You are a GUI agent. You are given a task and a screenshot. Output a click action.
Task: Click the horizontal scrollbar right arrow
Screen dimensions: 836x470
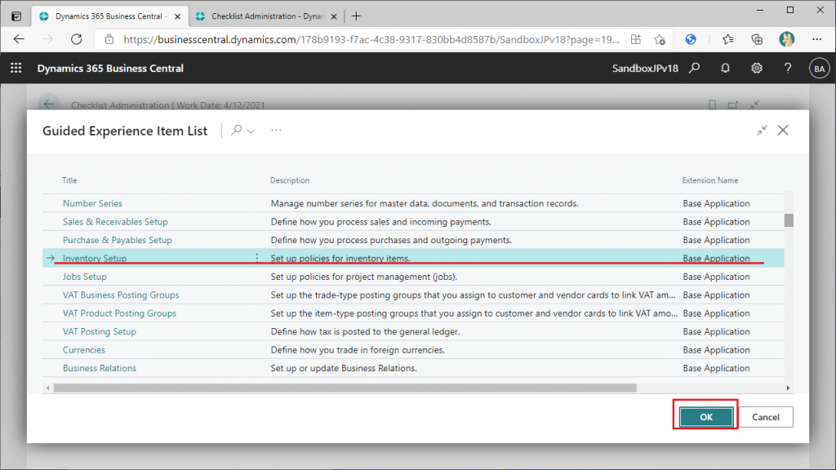click(788, 388)
